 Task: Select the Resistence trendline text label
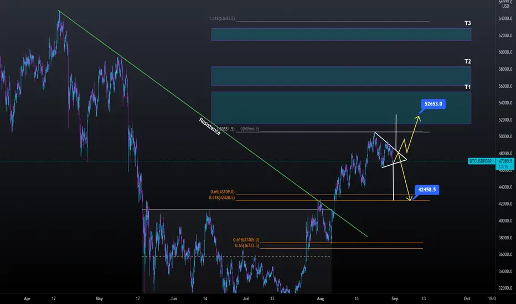210,127
